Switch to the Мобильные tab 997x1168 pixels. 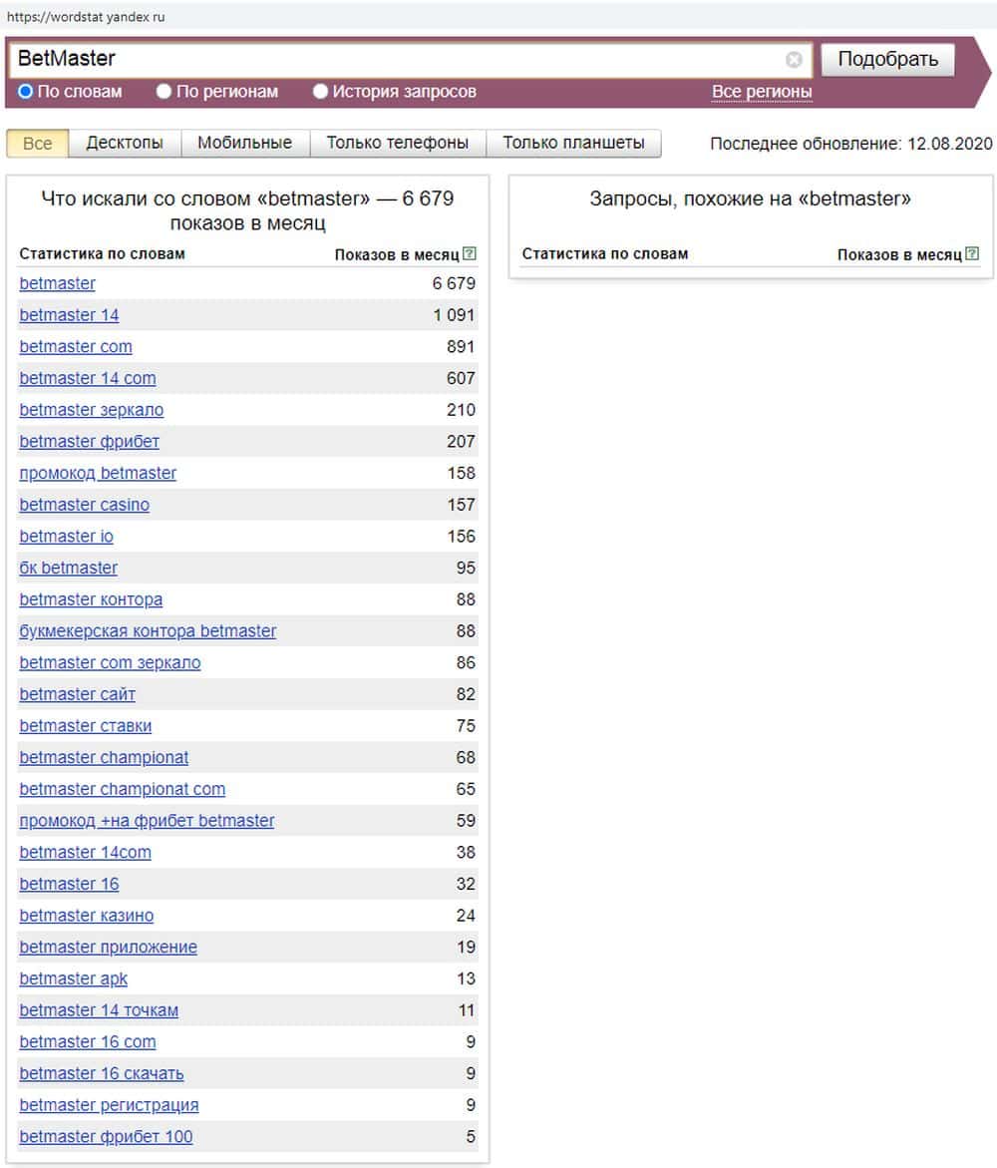click(x=245, y=143)
